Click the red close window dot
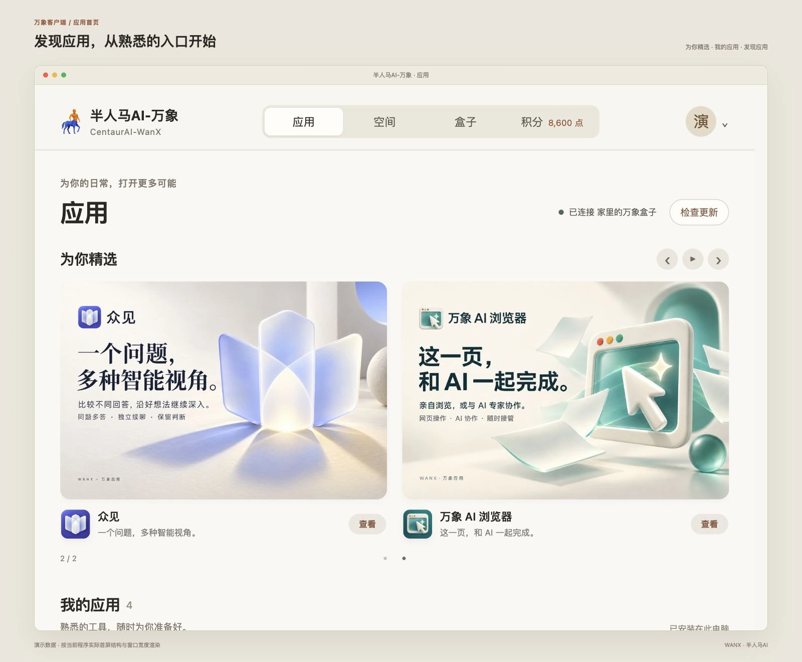The width and height of the screenshot is (802, 662). 46,75
